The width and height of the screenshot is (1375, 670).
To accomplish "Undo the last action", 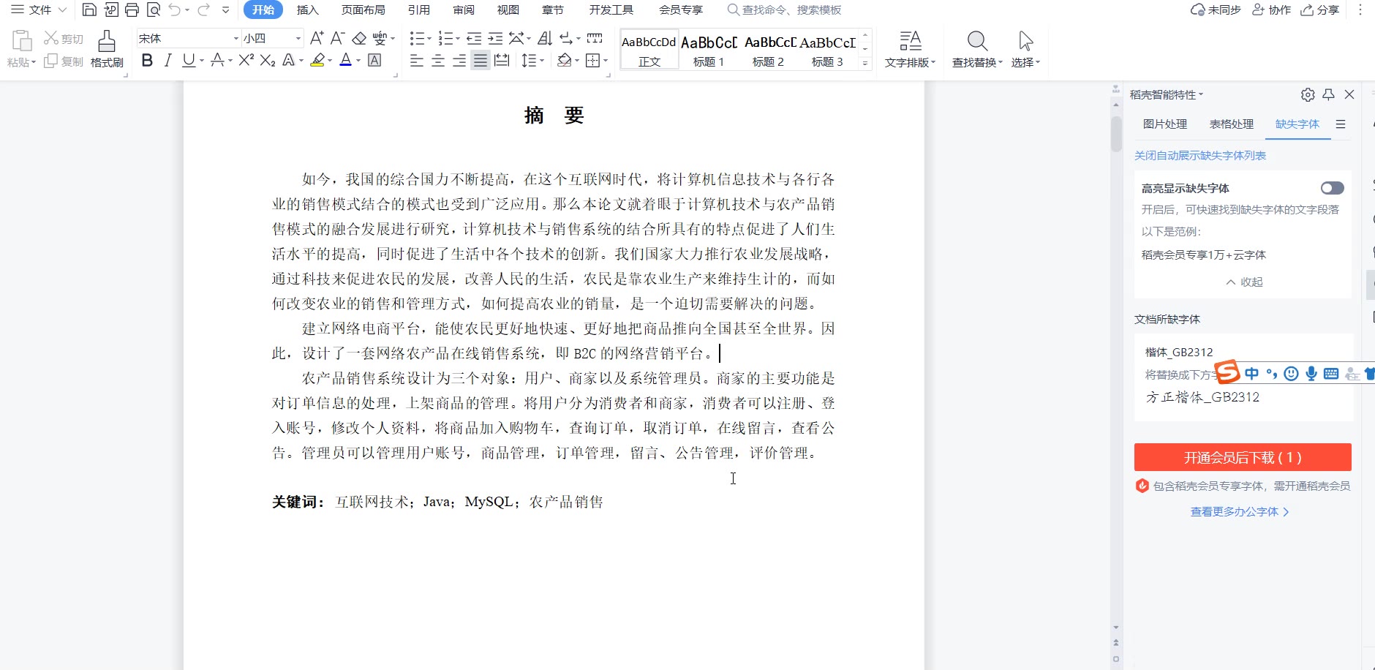I will pyautogui.click(x=175, y=10).
